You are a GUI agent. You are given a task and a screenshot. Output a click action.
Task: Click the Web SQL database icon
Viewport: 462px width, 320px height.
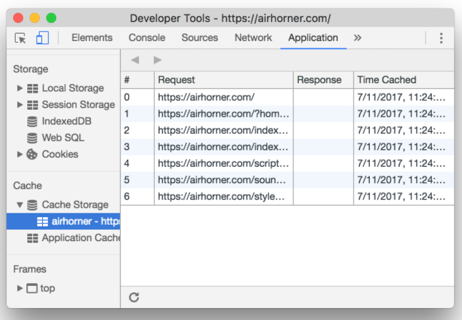click(32, 138)
